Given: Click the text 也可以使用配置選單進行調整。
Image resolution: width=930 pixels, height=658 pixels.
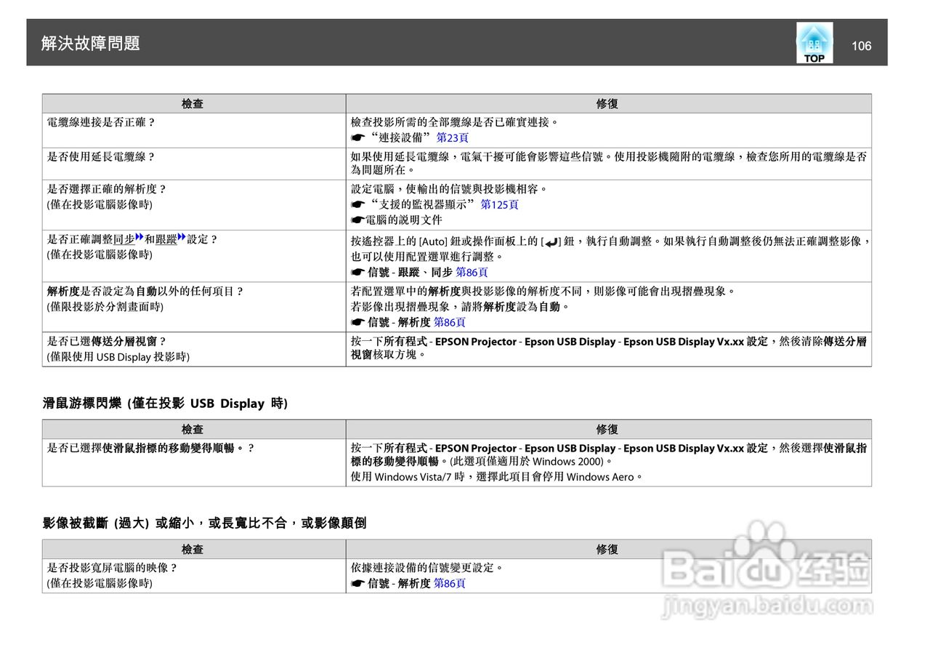Looking at the screenshot, I should tap(427, 257).
